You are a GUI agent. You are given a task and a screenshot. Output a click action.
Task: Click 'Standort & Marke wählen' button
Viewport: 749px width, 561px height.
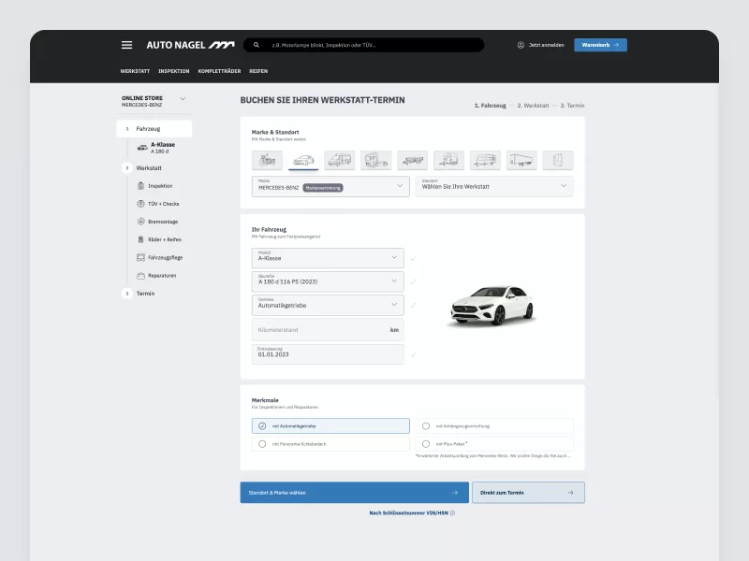355,493
